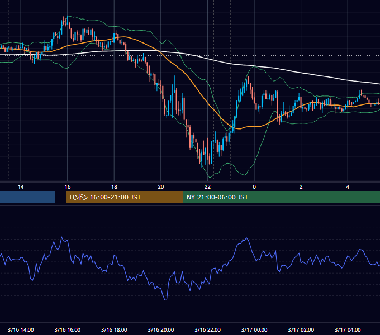
Task: Click the '3/16 22:00' date label
Action: [208, 329]
